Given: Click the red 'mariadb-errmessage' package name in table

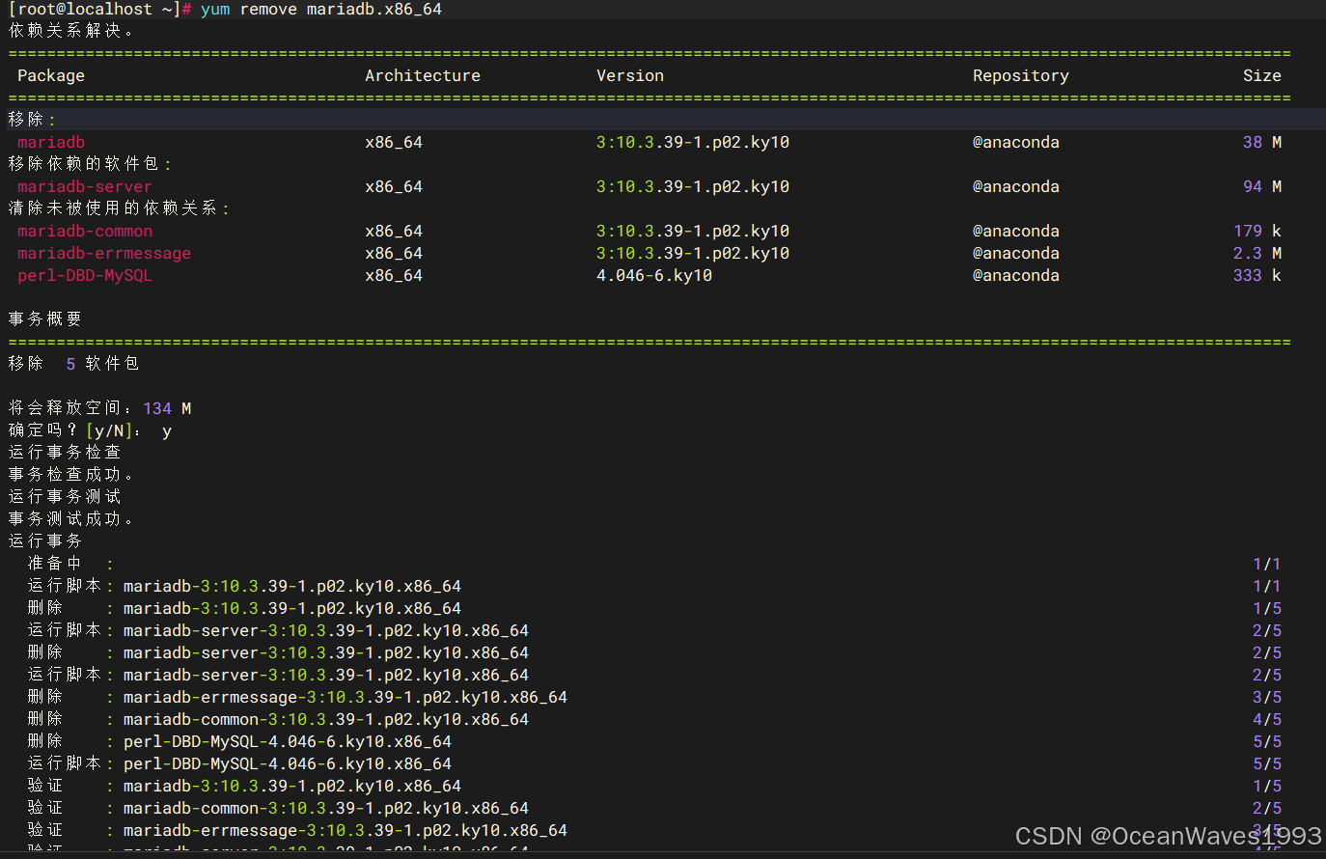Looking at the screenshot, I should [x=104, y=253].
